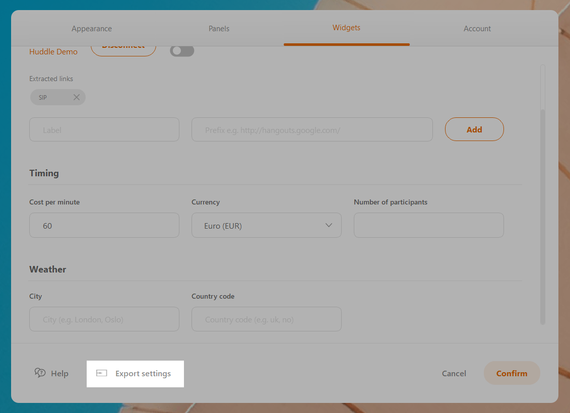The image size is (570, 413).
Task: Focus the Weather City input field
Action: [x=104, y=319]
